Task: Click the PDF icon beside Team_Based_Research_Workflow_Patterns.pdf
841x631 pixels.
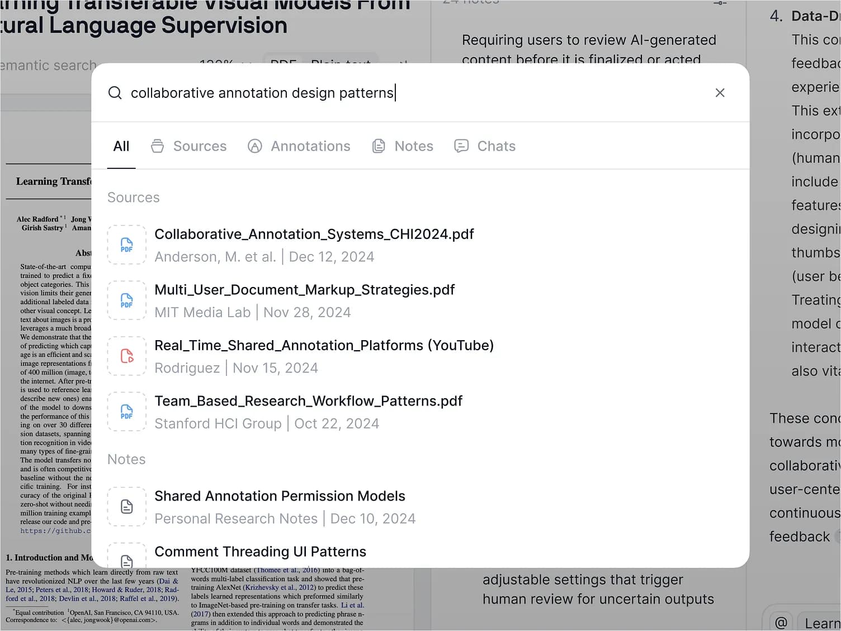Action: pos(127,412)
